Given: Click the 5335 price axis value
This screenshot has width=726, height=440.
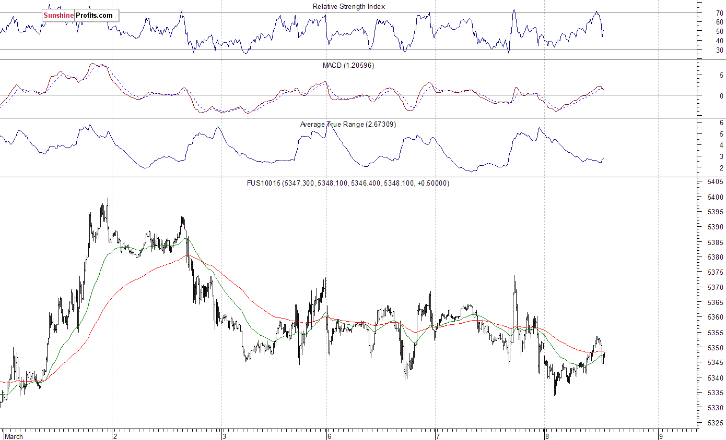Looking at the screenshot, I should [x=716, y=393].
